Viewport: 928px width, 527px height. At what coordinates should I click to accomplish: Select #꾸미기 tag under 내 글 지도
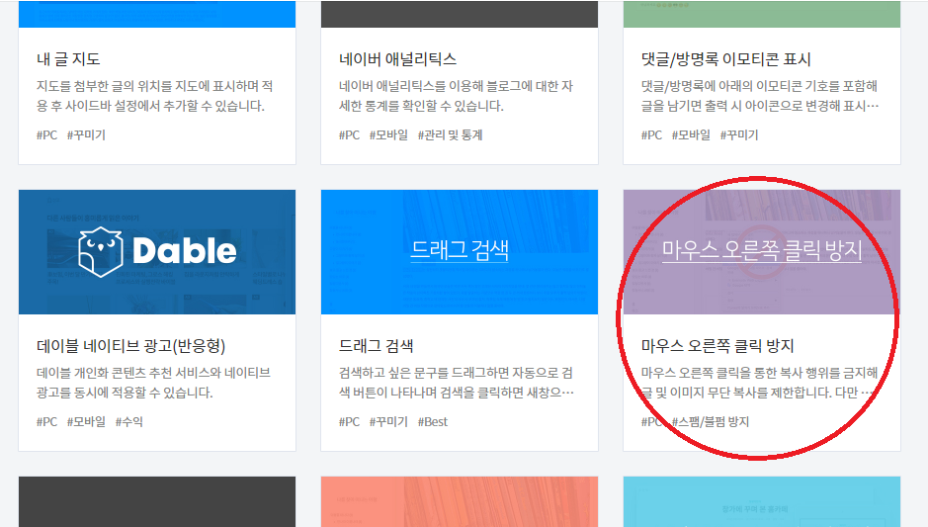point(86,135)
